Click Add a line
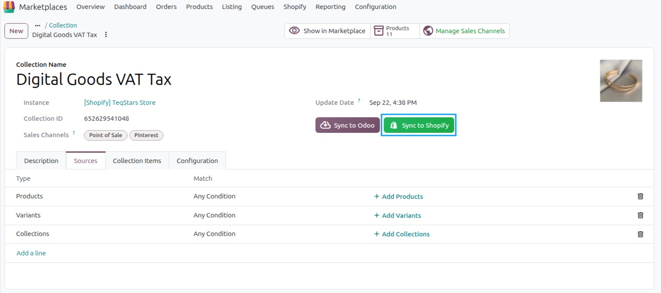 31,253
